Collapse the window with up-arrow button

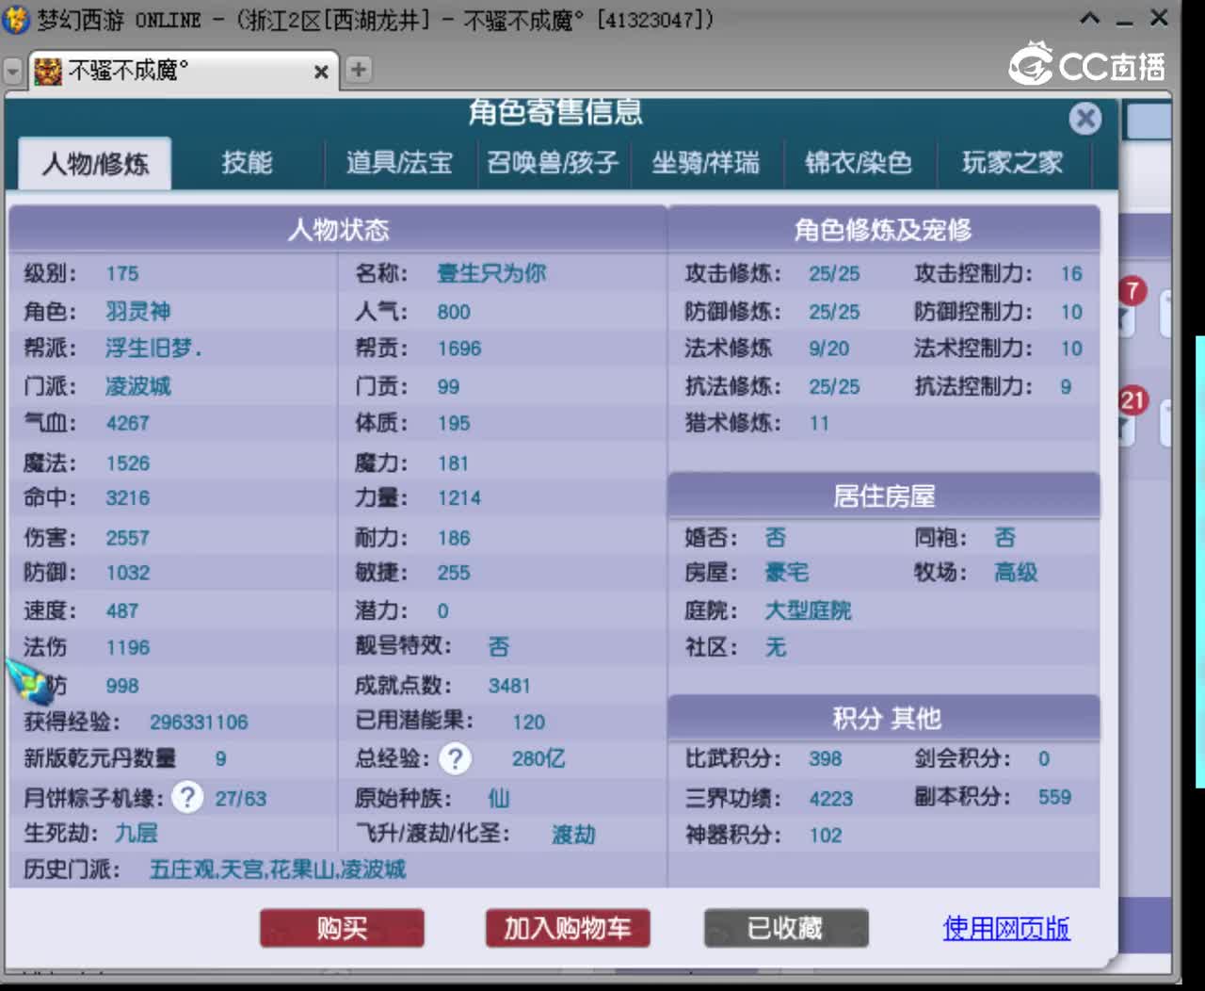[1089, 19]
